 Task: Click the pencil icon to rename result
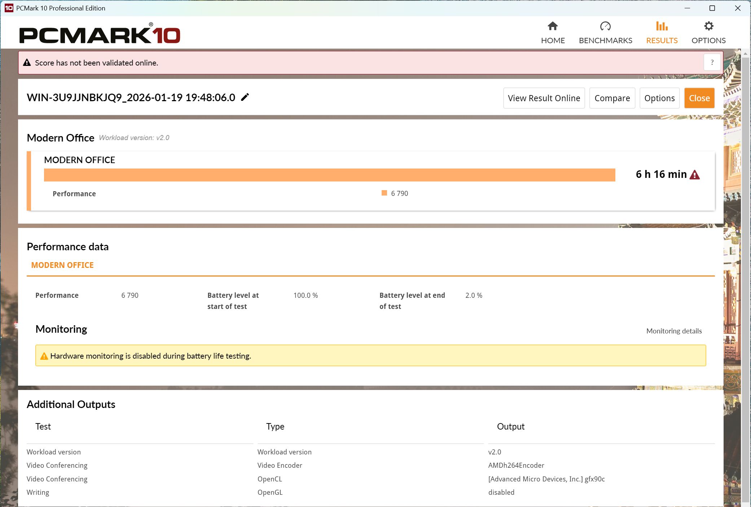245,97
